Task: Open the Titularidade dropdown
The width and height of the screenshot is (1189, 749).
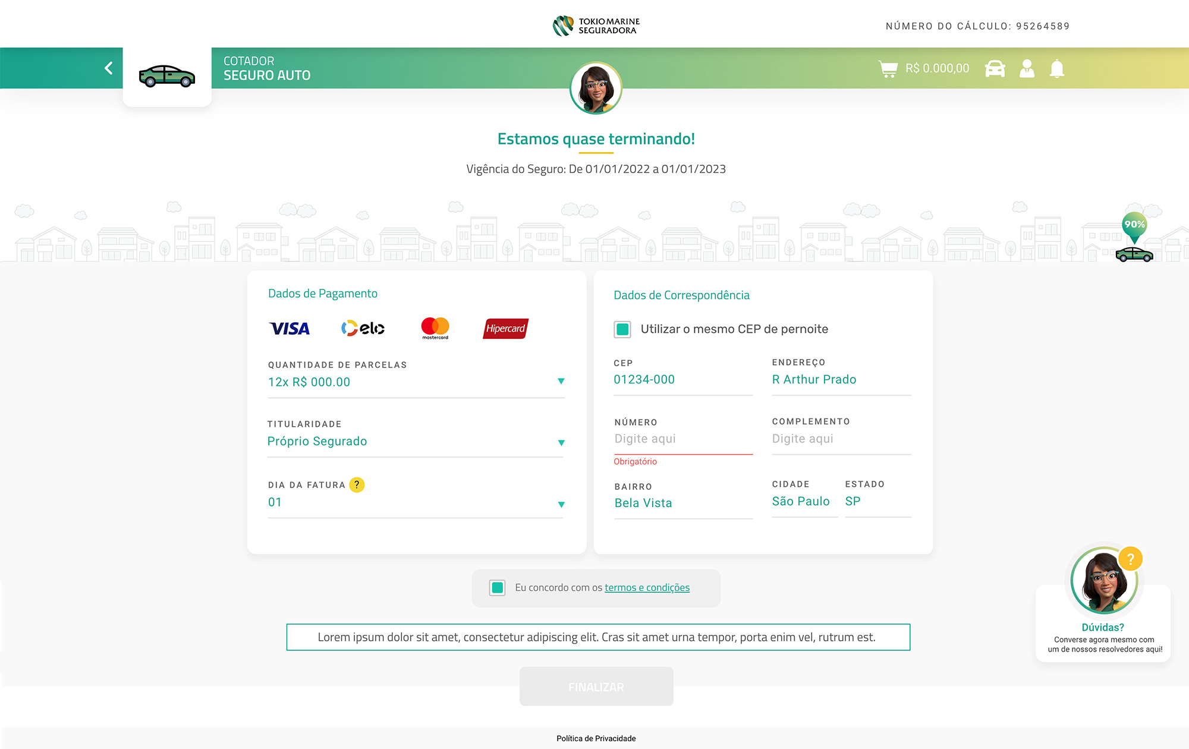Action: pos(561,443)
